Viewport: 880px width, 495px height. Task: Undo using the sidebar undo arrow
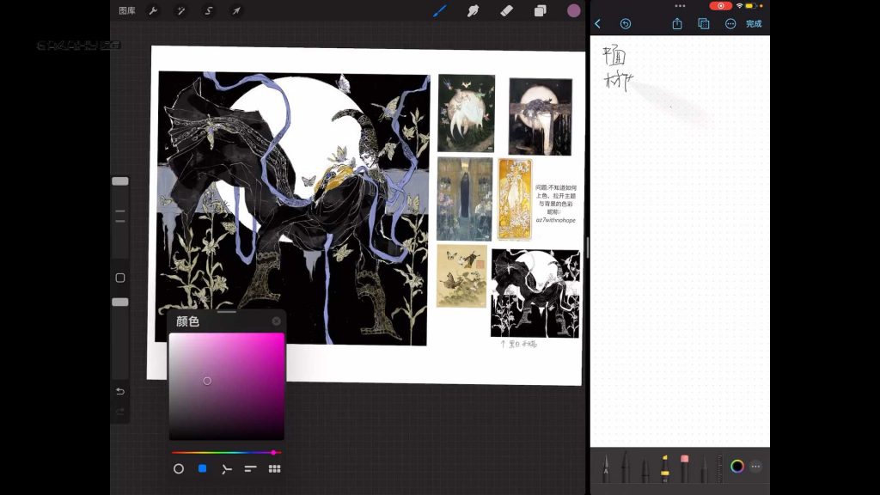[120, 392]
